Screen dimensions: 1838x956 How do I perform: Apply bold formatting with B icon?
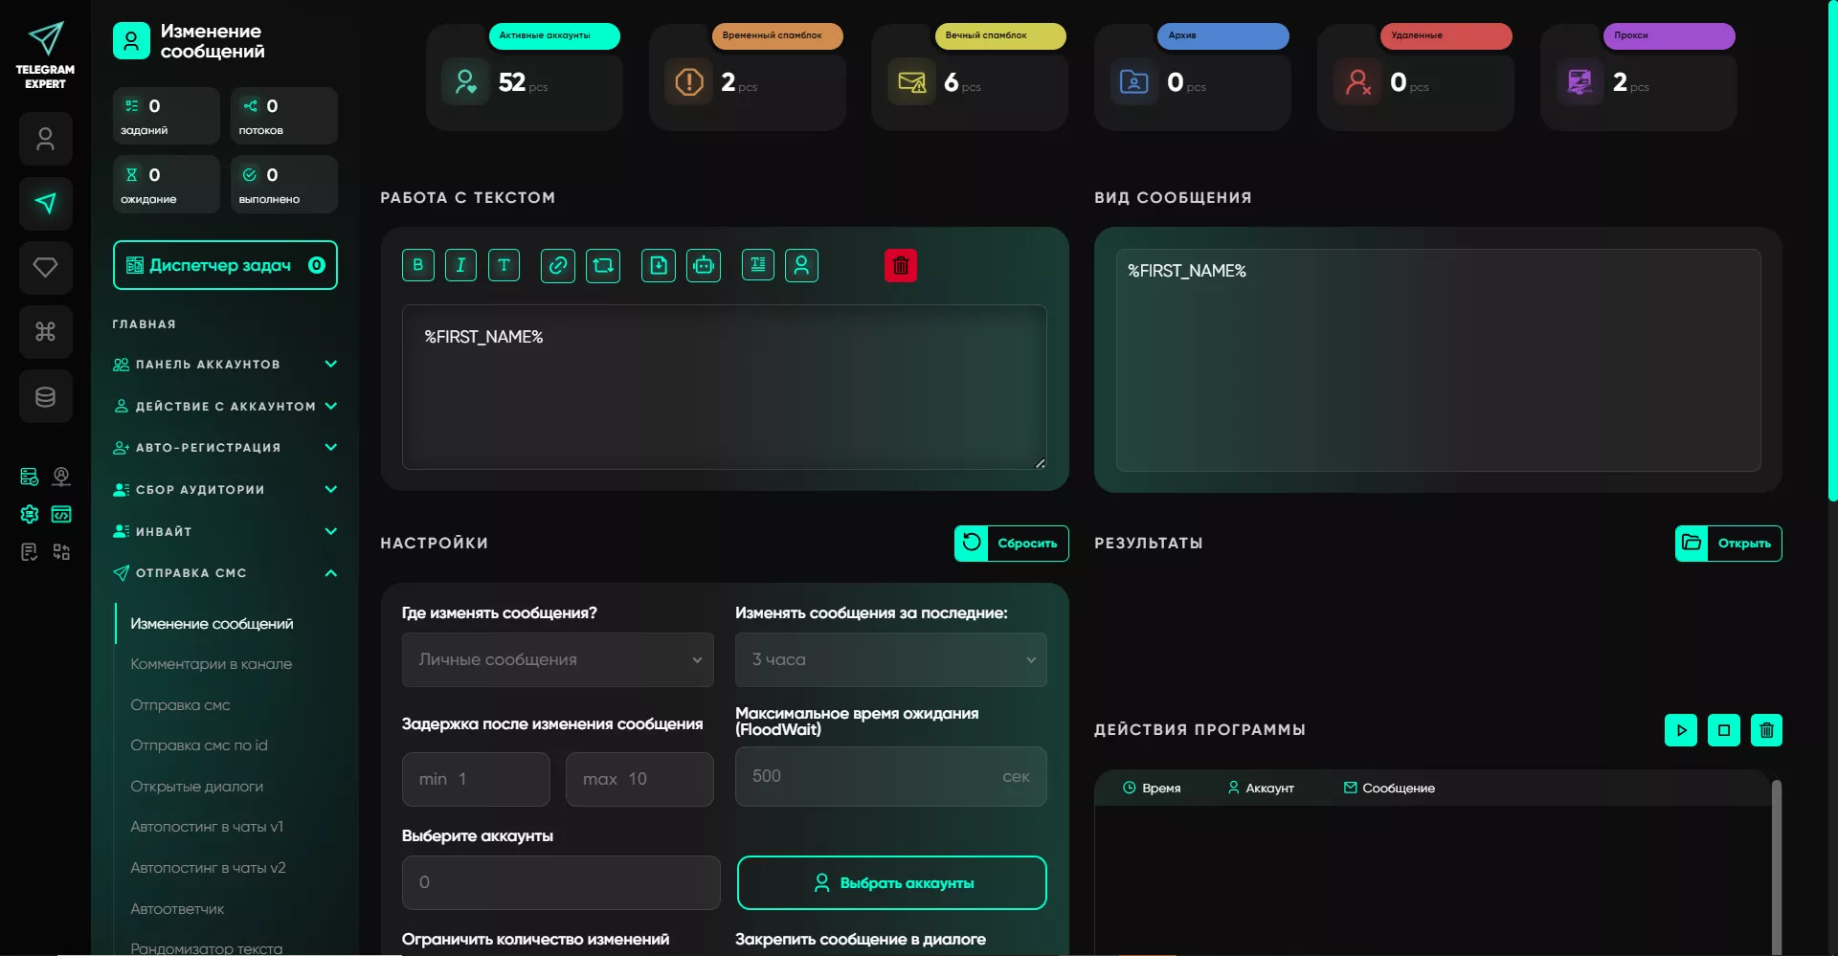418,265
